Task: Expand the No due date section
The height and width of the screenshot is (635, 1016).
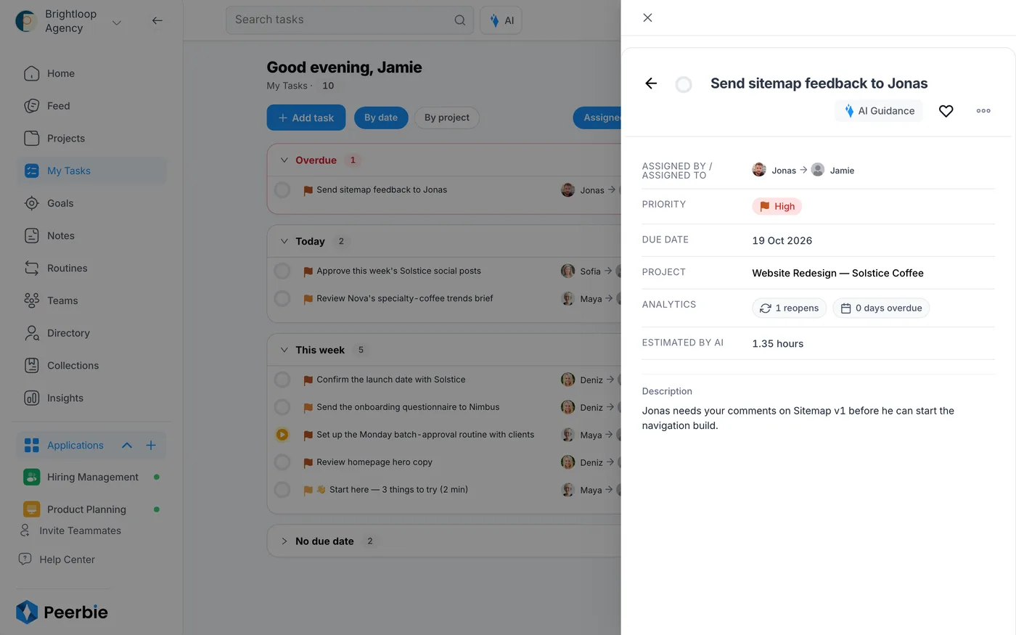Action: tap(284, 541)
